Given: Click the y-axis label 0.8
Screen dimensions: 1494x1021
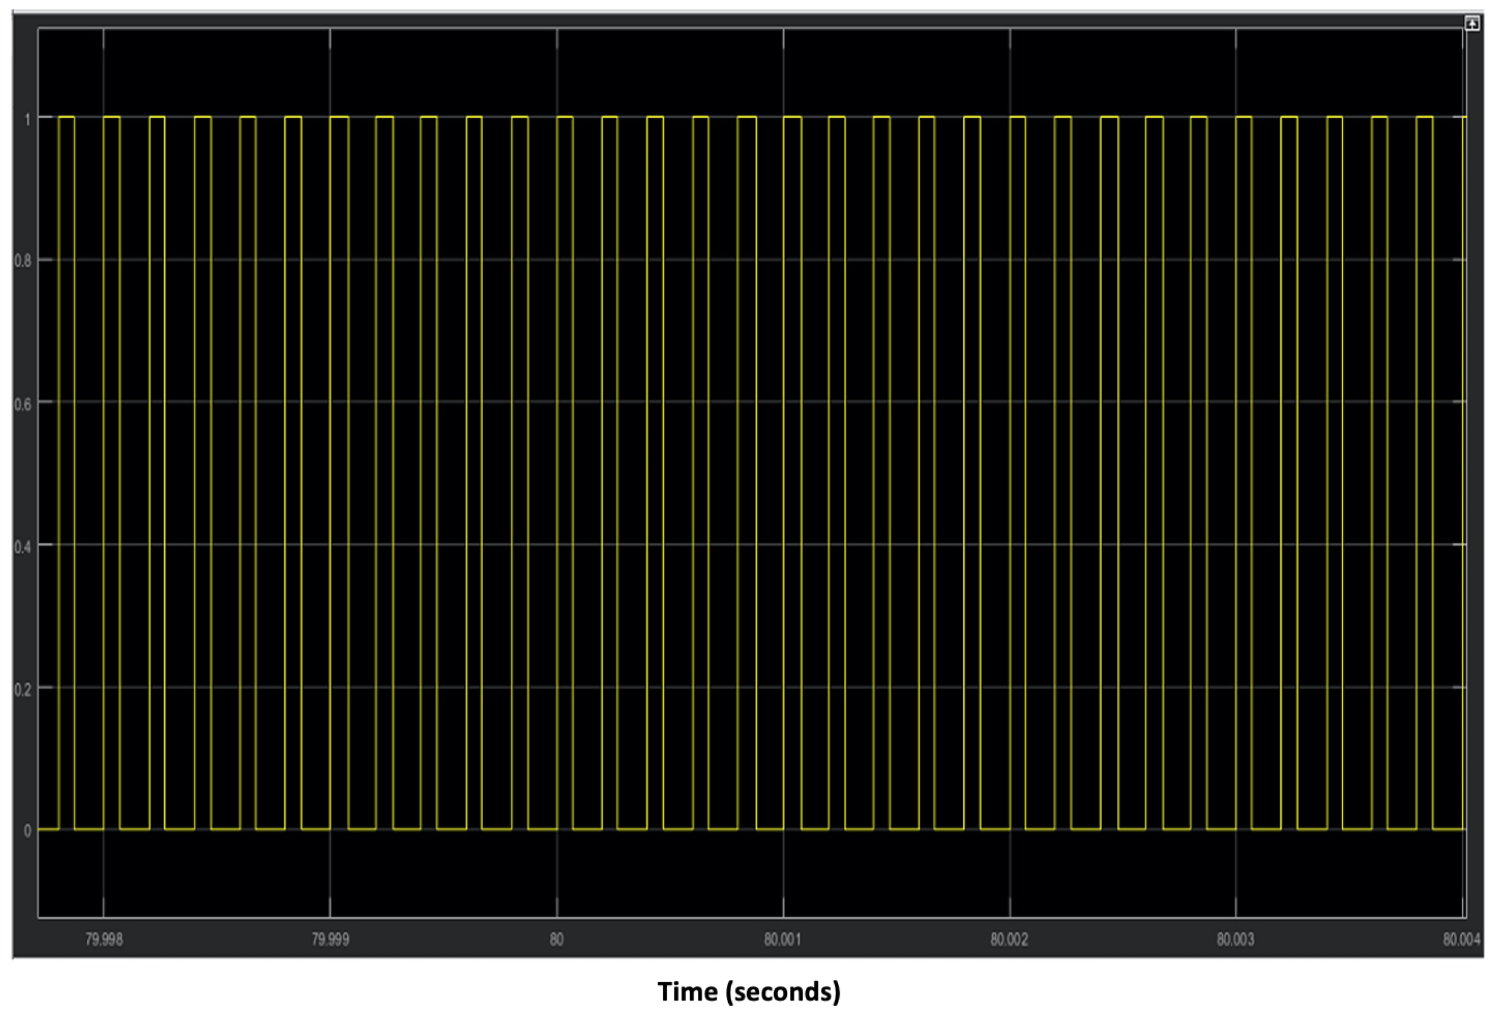Looking at the screenshot, I should coord(23,262).
